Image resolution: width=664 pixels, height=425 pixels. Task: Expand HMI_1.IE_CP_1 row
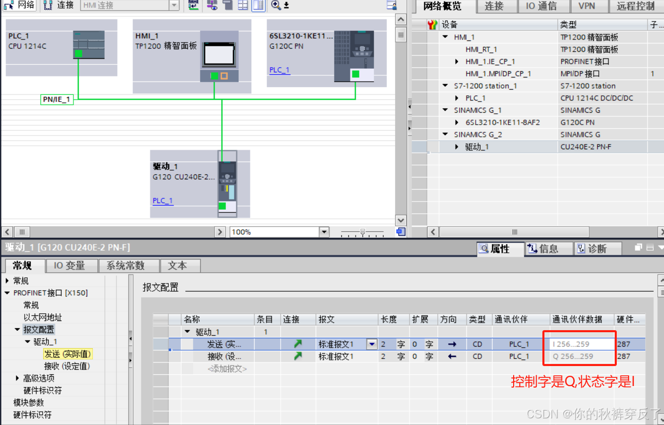tap(457, 62)
